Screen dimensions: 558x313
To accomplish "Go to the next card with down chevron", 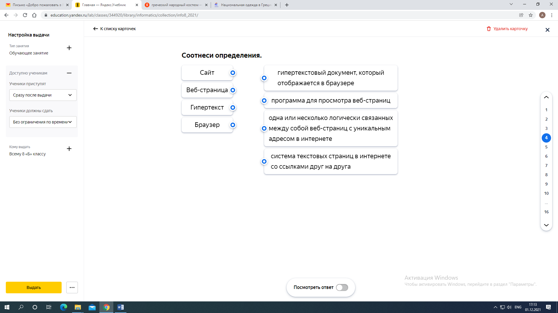I will point(546,225).
